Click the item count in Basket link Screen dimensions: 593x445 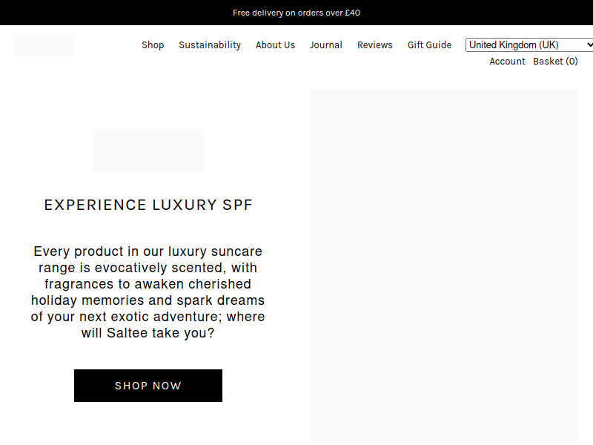tap(572, 62)
